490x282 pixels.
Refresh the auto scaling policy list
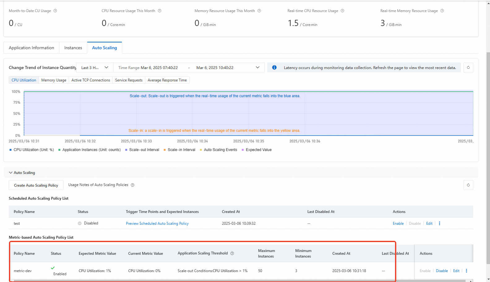468,185
